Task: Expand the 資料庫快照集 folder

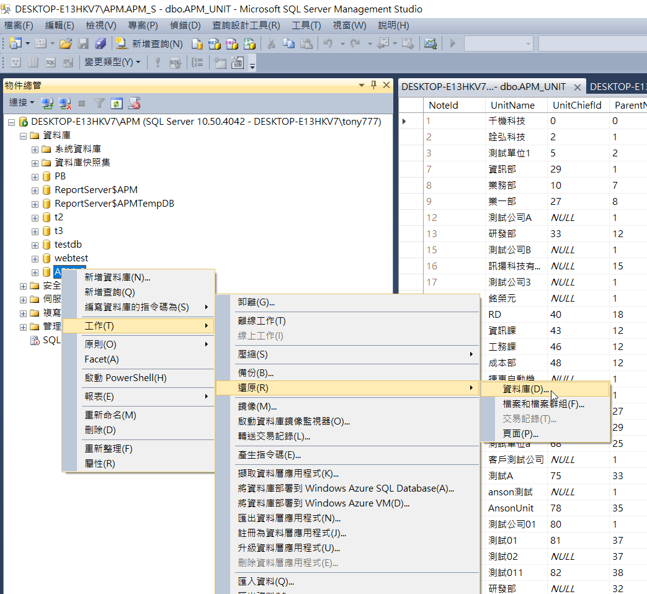Action: point(35,163)
